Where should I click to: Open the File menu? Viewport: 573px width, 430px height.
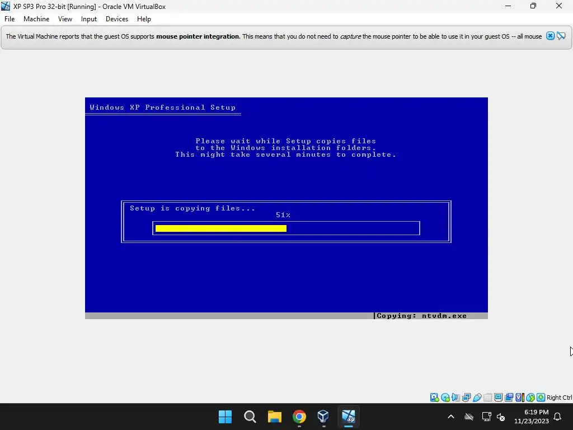tap(10, 19)
